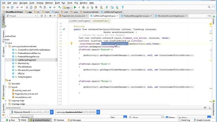Image resolution: width=217 pixels, height=122 pixels.
Task: Open the Run tool window button
Action: [11, 120]
